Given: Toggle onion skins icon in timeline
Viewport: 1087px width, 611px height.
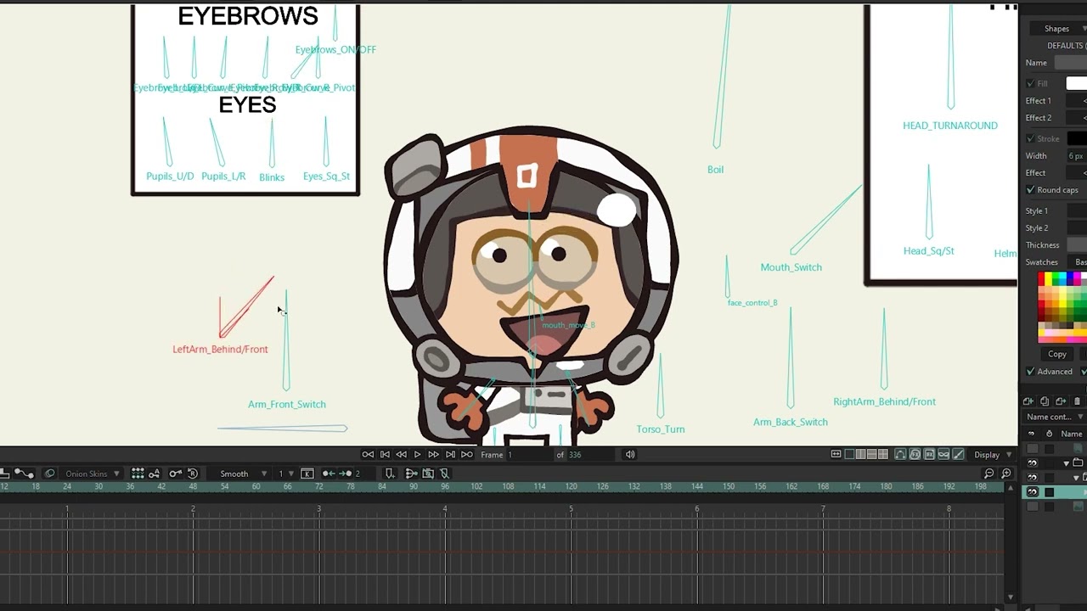Looking at the screenshot, I should point(49,474).
